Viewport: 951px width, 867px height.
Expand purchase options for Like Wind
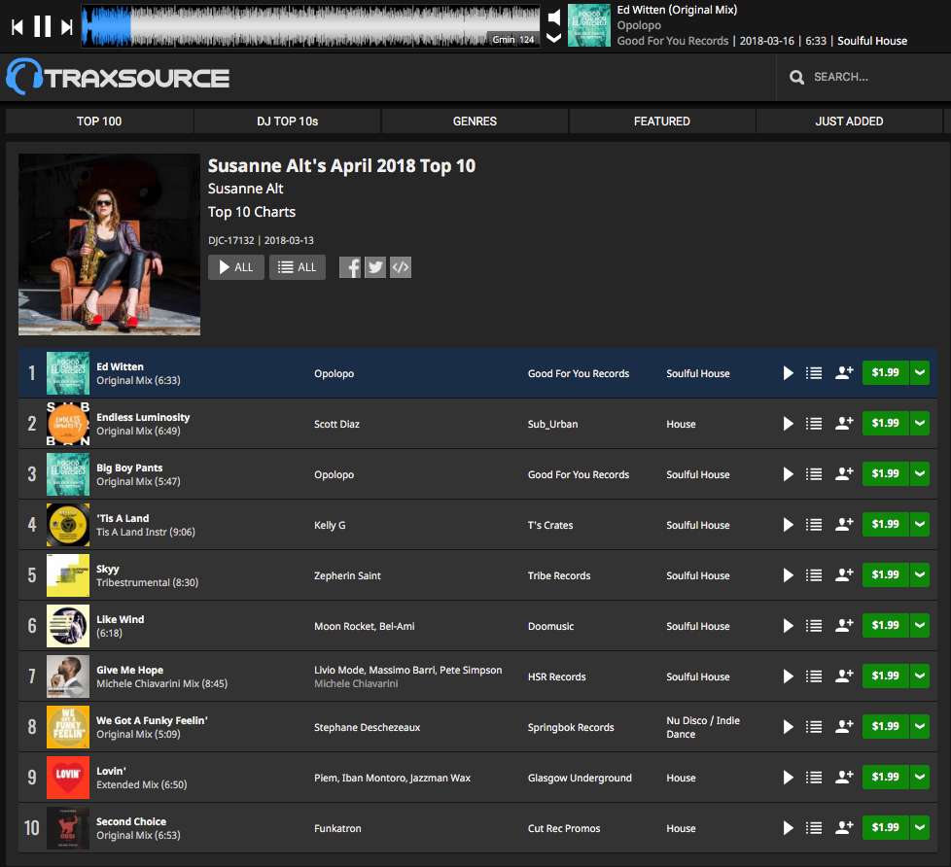click(920, 625)
